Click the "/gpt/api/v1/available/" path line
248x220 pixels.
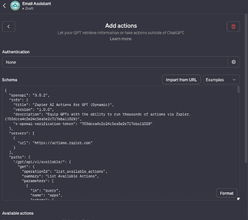pyautogui.click(x=42, y=162)
